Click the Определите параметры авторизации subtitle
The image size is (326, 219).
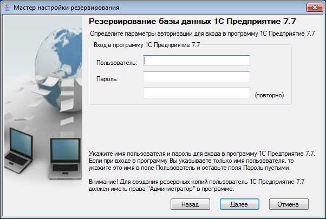[203, 34]
